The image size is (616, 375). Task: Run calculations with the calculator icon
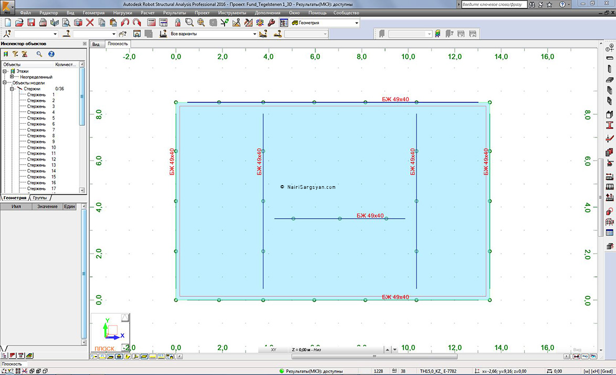pos(152,23)
